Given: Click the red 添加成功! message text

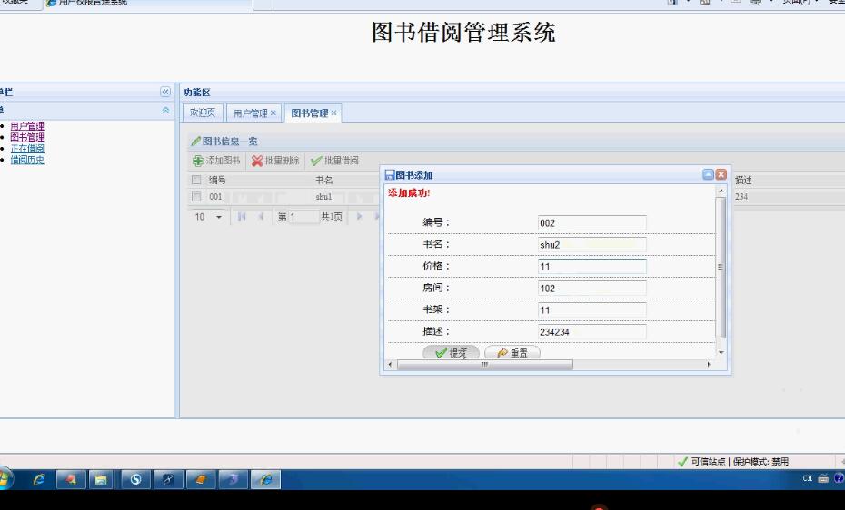Looking at the screenshot, I should coord(409,192).
